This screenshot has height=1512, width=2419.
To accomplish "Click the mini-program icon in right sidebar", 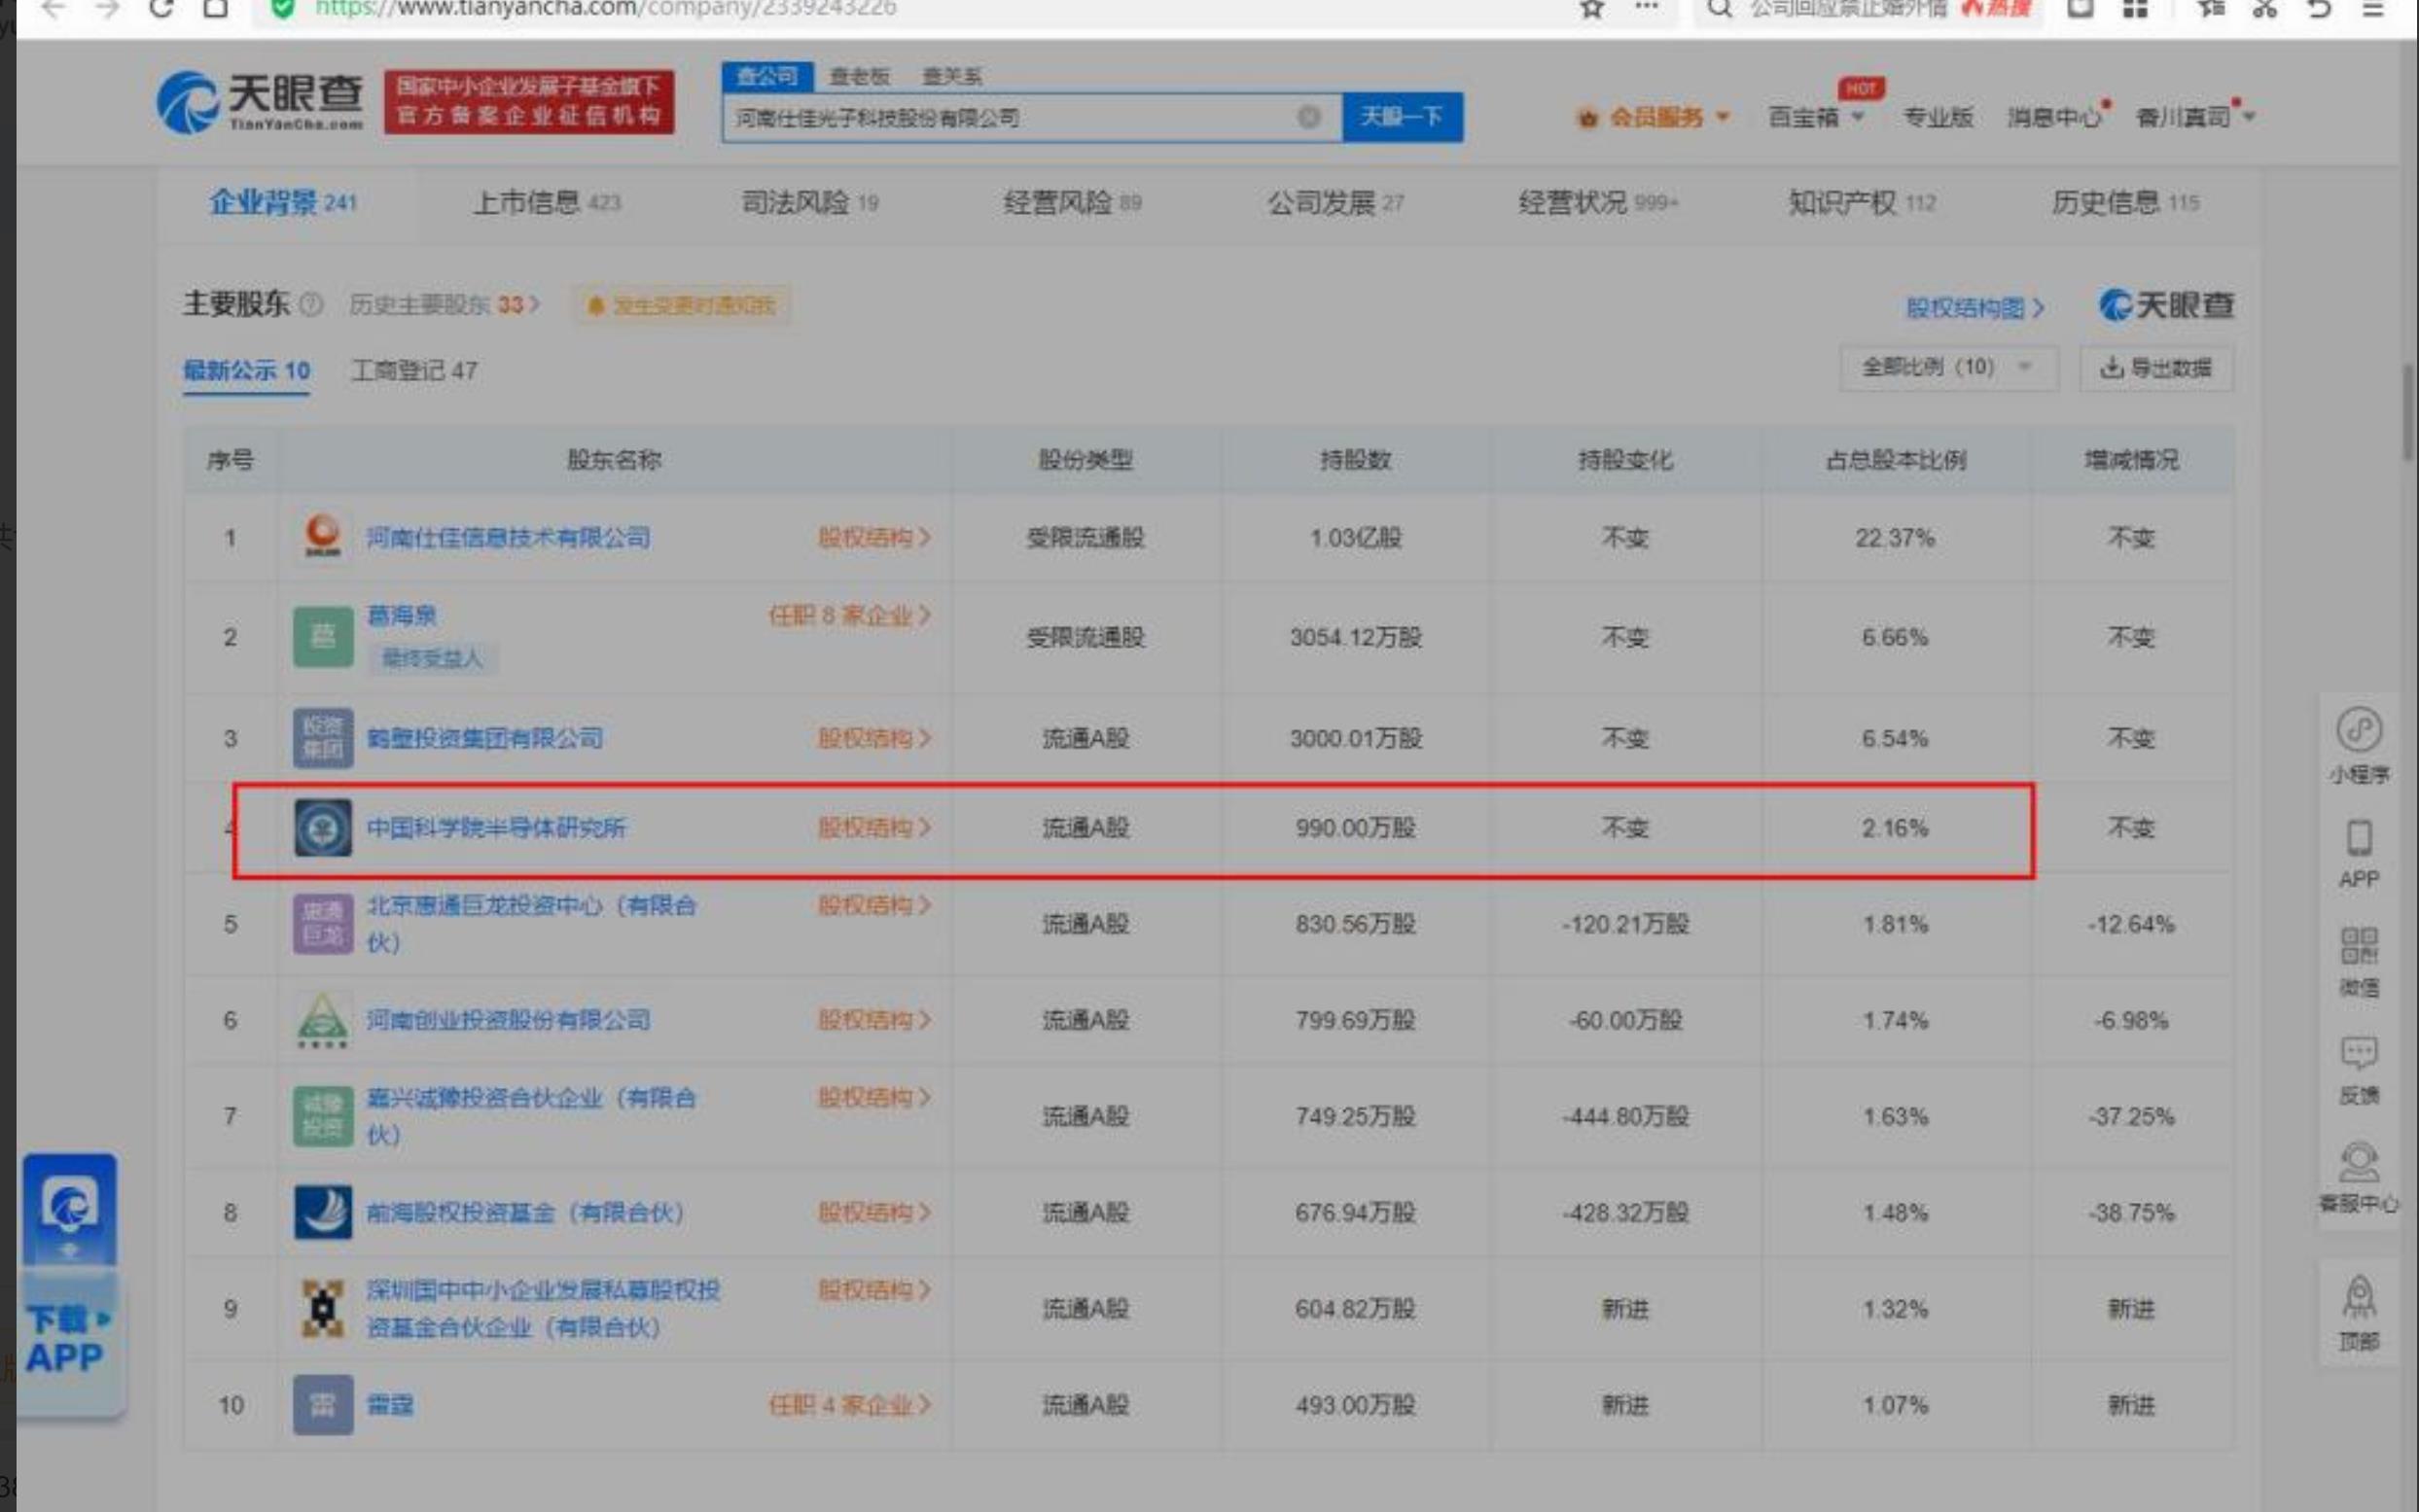I will (2358, 731).
